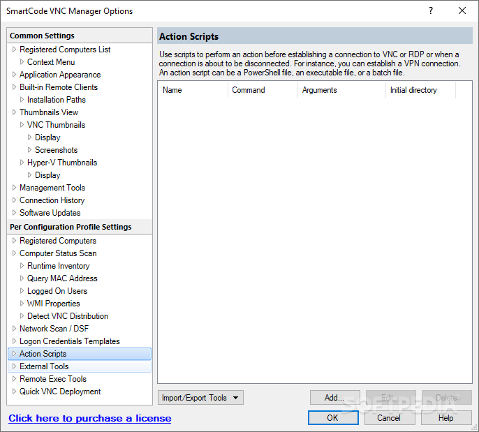Open Hyper-V Thumbnails settings

tap(62, 163)
